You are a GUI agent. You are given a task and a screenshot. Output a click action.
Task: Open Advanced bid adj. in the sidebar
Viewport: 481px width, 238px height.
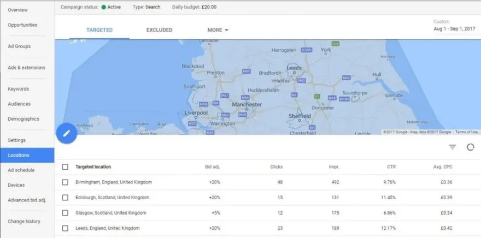[x=27, y=200]
